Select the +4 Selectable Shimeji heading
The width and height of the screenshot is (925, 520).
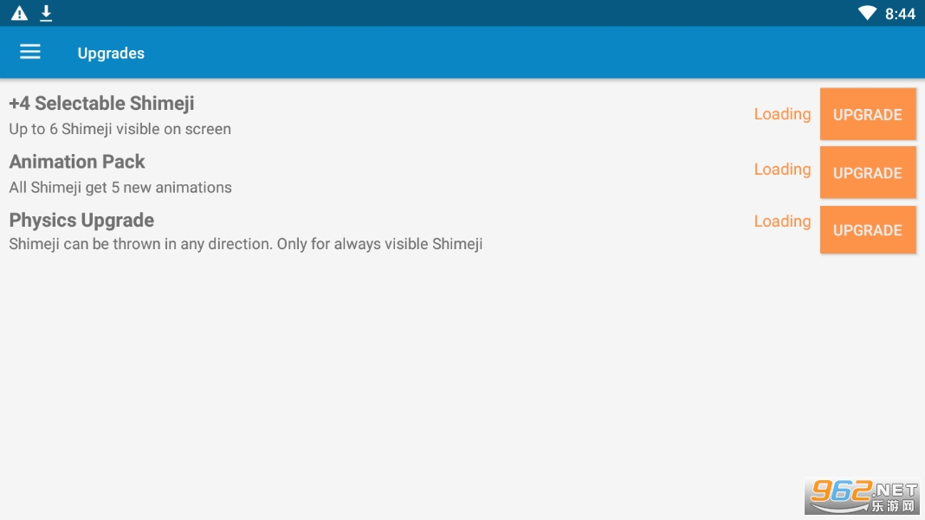pyautogui.click(x=101, y=104)
